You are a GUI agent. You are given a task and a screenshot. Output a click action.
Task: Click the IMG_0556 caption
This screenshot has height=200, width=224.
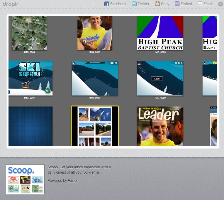click(x=95, y=52)
